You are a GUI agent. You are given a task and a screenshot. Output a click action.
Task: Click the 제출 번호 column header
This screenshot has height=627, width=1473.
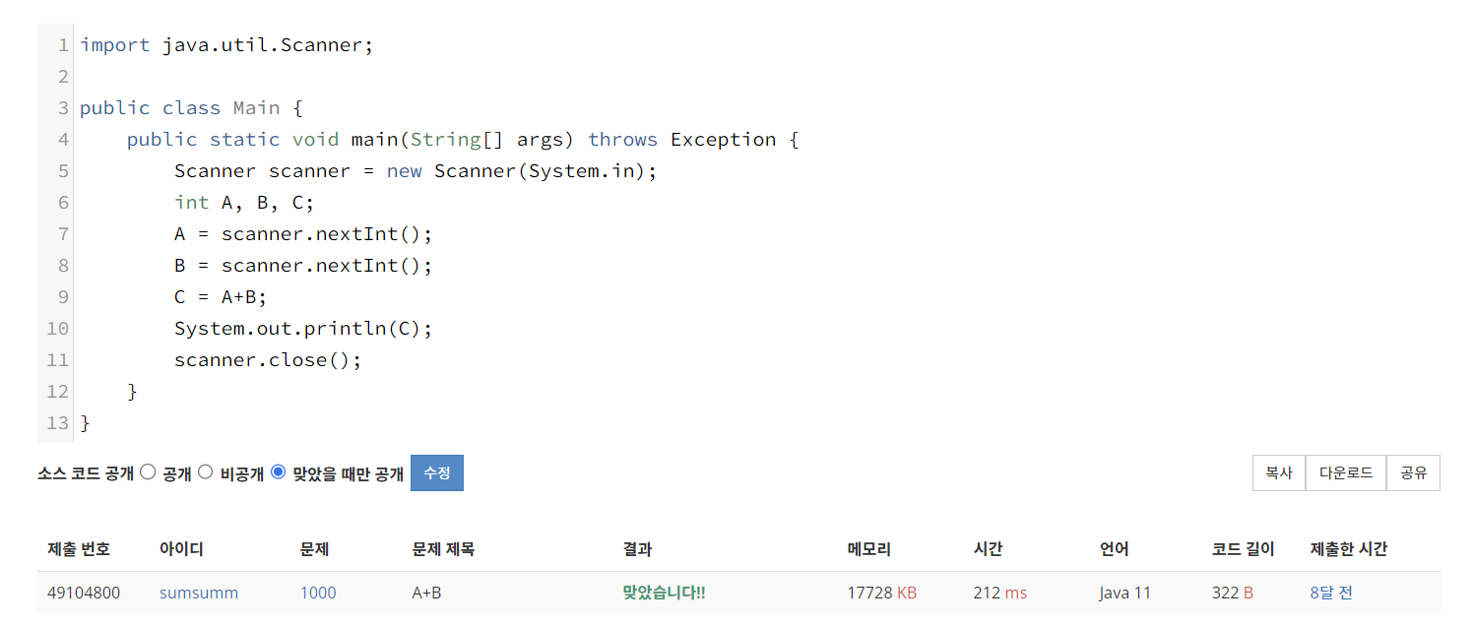[80, 549]
